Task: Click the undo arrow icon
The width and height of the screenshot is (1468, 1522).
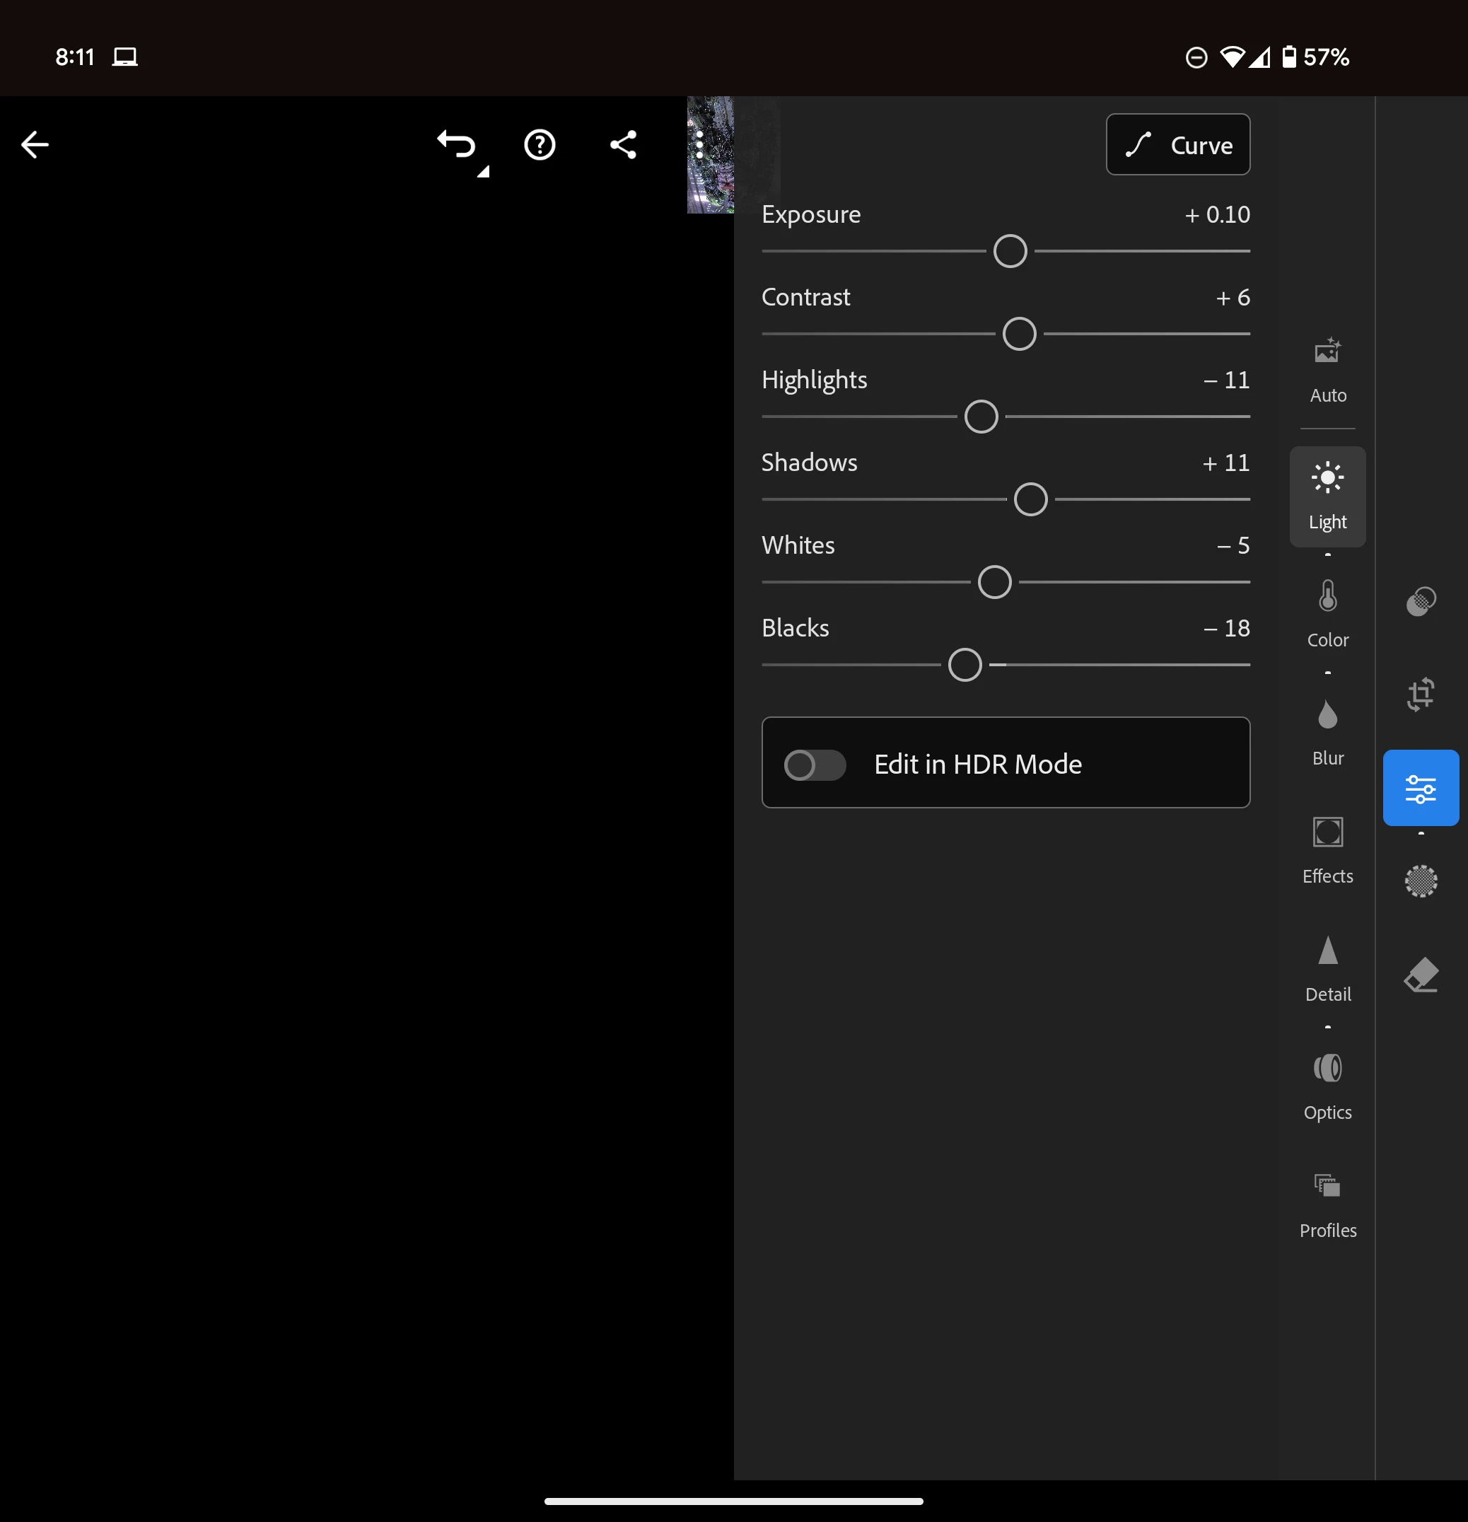Action: (x=457, y=144)
